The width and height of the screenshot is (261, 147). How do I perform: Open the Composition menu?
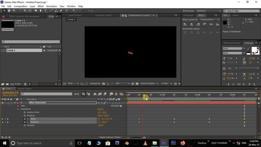point(20,7)
